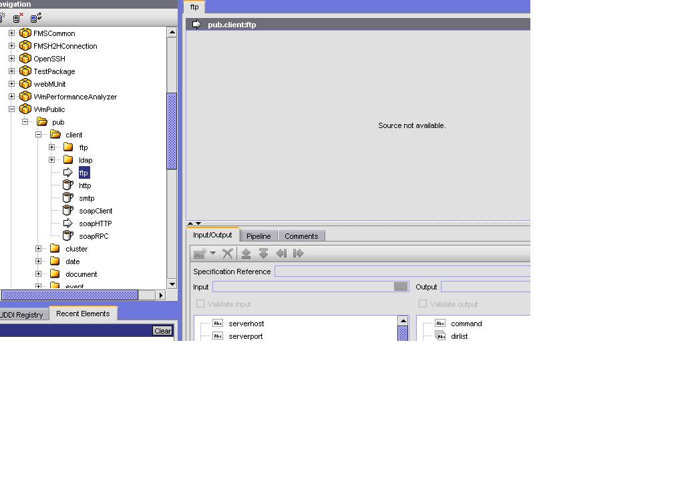This screenshot has height=495, width=684.
Task: Click the navigation tree horizontal scrollbar thumb
Action: [x=69, y=295]
